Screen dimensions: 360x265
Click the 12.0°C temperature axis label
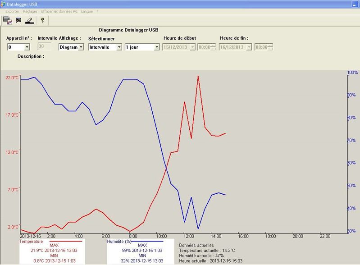[x=12, y=152]
